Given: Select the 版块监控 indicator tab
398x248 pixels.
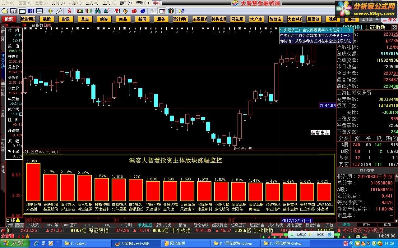Looking at the screenshot, I should [x=145, y=225].
